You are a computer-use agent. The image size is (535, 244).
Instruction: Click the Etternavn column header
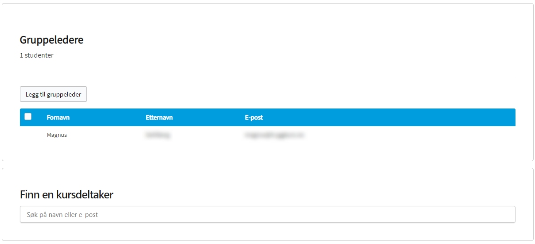coord(159,118)
